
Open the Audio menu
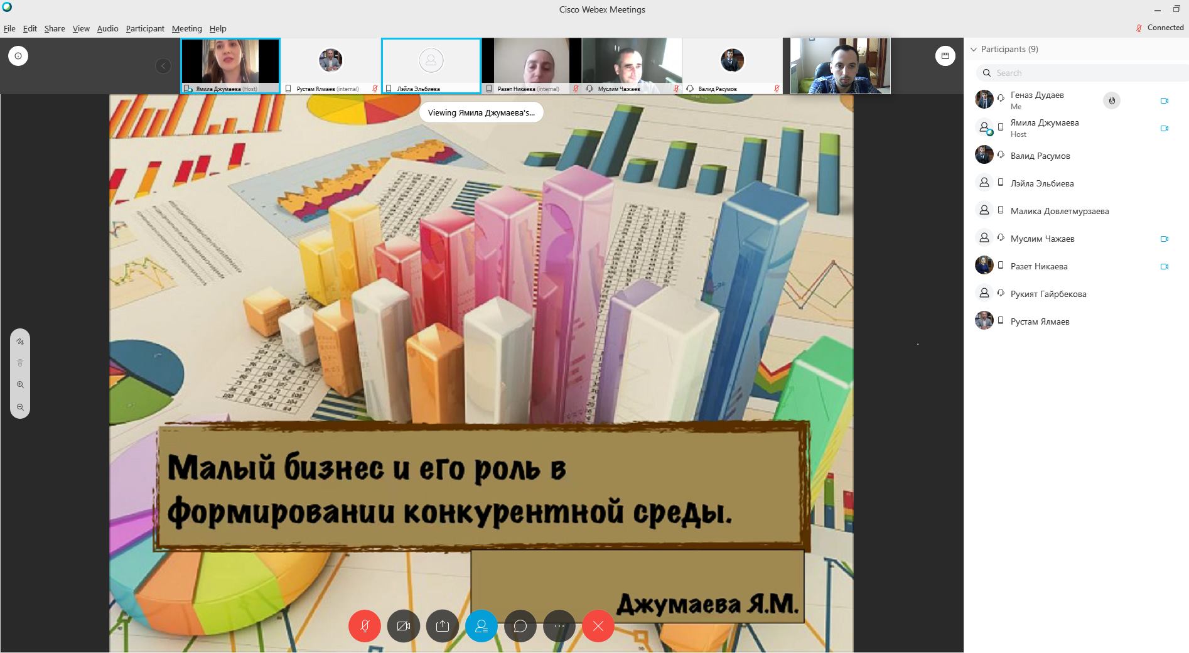(107, 28)
